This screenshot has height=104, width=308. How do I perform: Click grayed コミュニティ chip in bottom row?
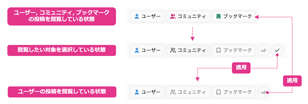click(188, 92)
